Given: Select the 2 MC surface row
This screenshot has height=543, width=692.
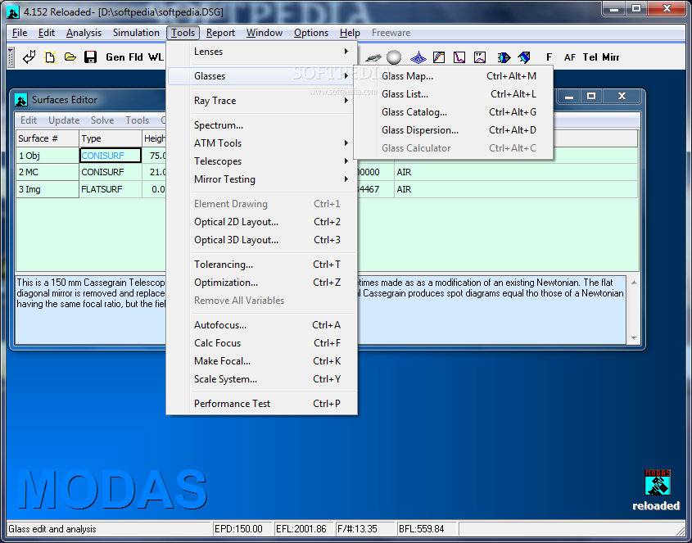Looking at the screenshot, I should click(x=47, y=172).
